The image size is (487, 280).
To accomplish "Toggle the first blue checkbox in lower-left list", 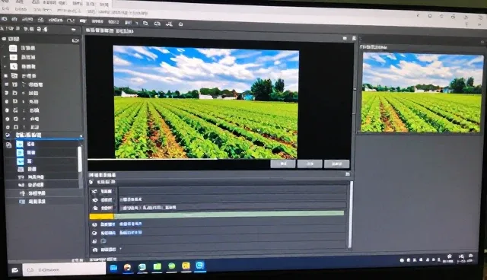I will pos(20,144).
